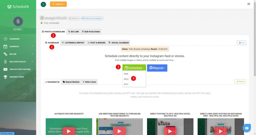Open the chat support bubble icon
The image size is (256, 135).
(x=247, y=128)
